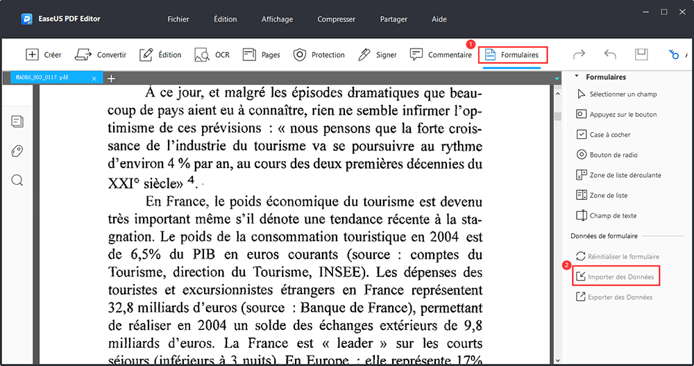Open the Affichage menu
Screen dimensions: 694x366
pos(277,19)
